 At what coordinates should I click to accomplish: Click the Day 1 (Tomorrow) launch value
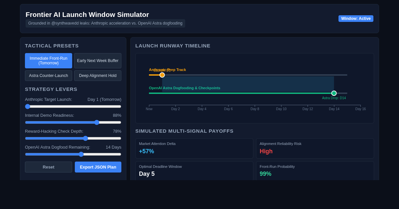104,100
